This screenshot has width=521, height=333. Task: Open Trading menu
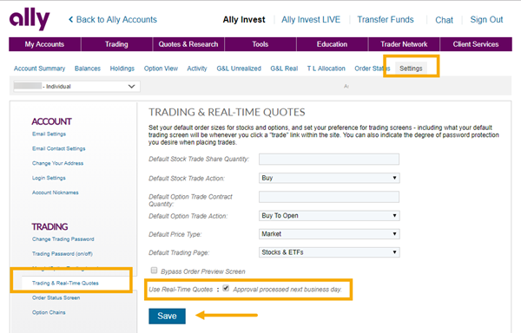[x=116, y=44]
